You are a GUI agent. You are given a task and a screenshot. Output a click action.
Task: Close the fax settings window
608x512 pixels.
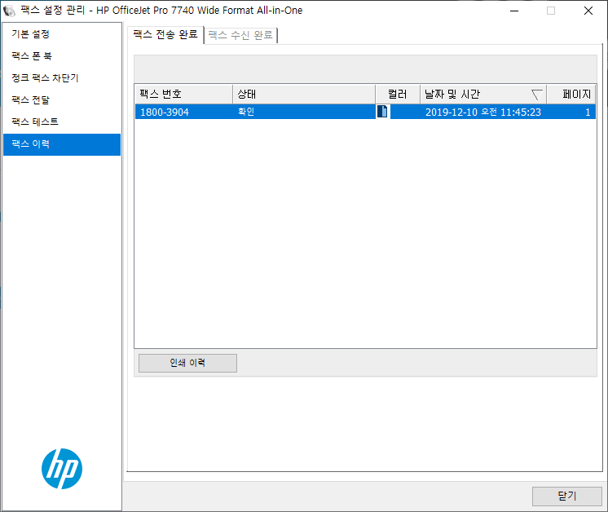588,11
